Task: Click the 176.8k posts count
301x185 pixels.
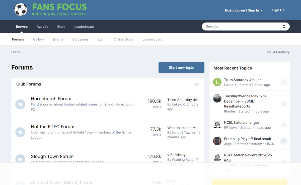Action: coord(155,156)
